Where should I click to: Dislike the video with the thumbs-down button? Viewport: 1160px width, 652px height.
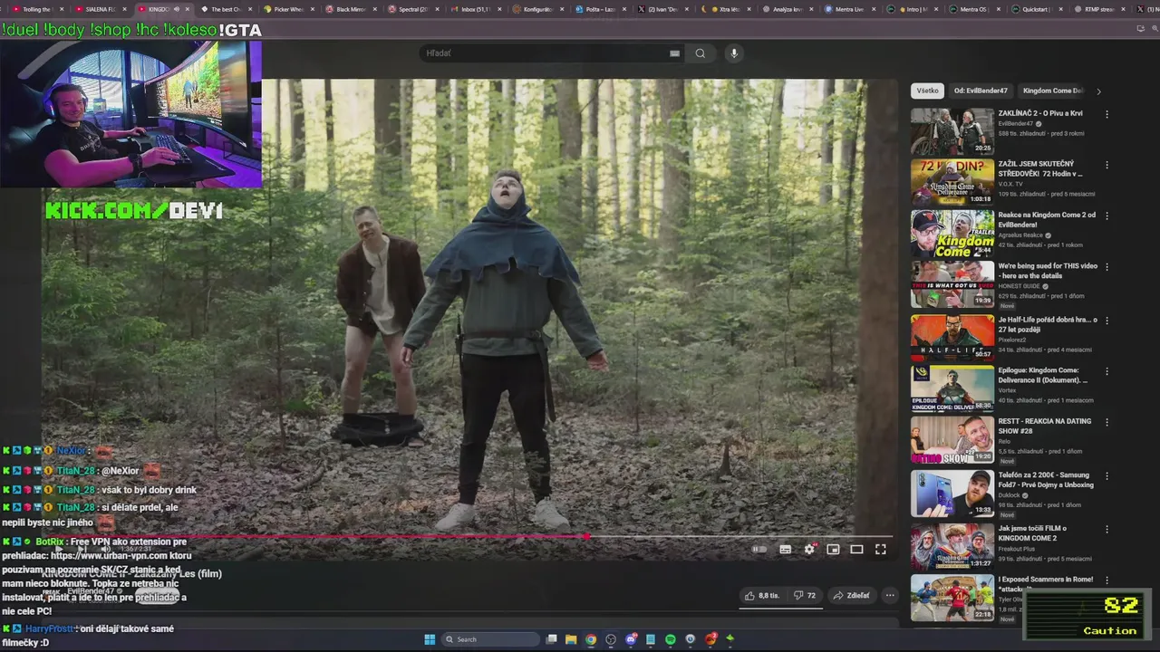tap(805, 595)
